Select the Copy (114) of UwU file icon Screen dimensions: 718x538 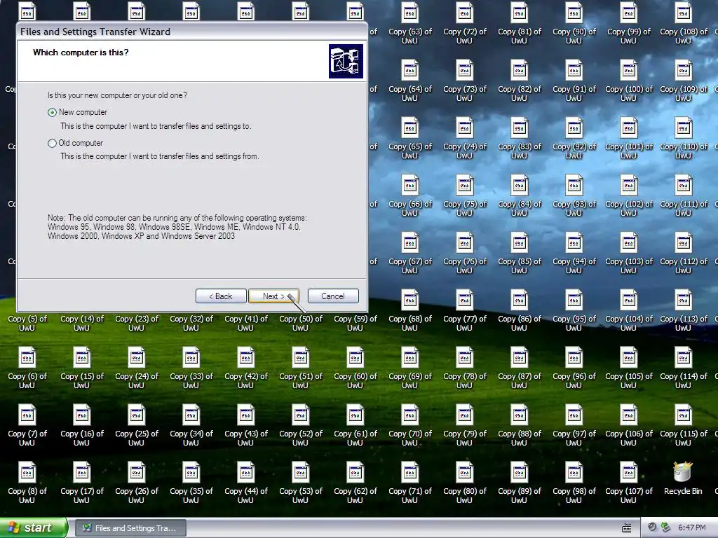[x=683, y=358]
